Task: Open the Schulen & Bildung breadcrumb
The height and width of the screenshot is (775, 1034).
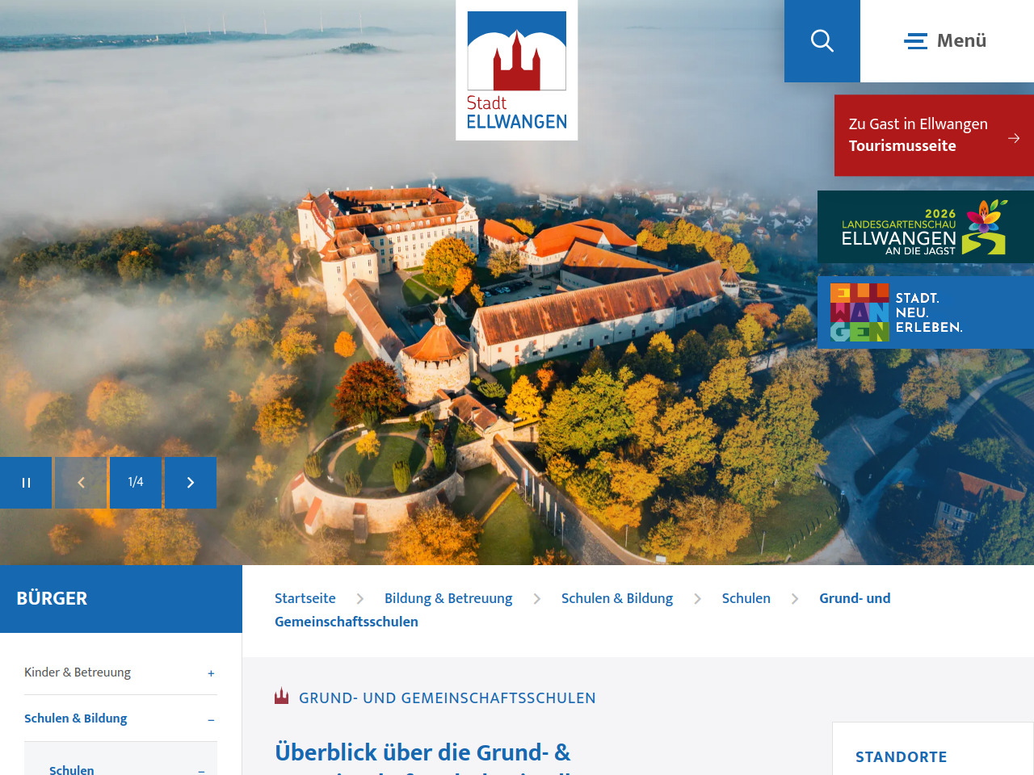Action: (617, 598)
